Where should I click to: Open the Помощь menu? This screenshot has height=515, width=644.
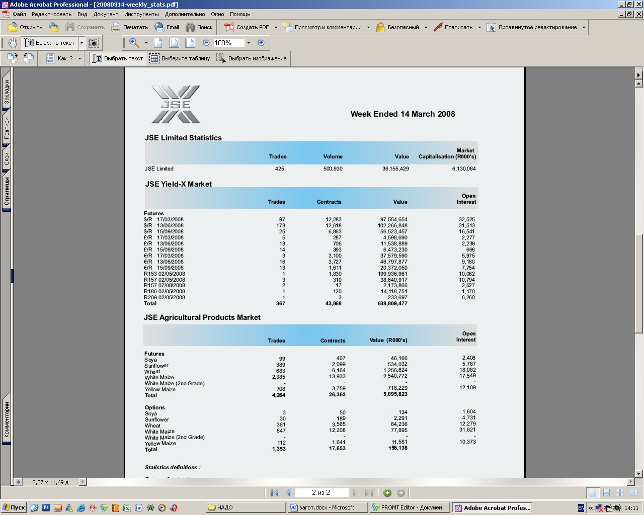point(240,14)
